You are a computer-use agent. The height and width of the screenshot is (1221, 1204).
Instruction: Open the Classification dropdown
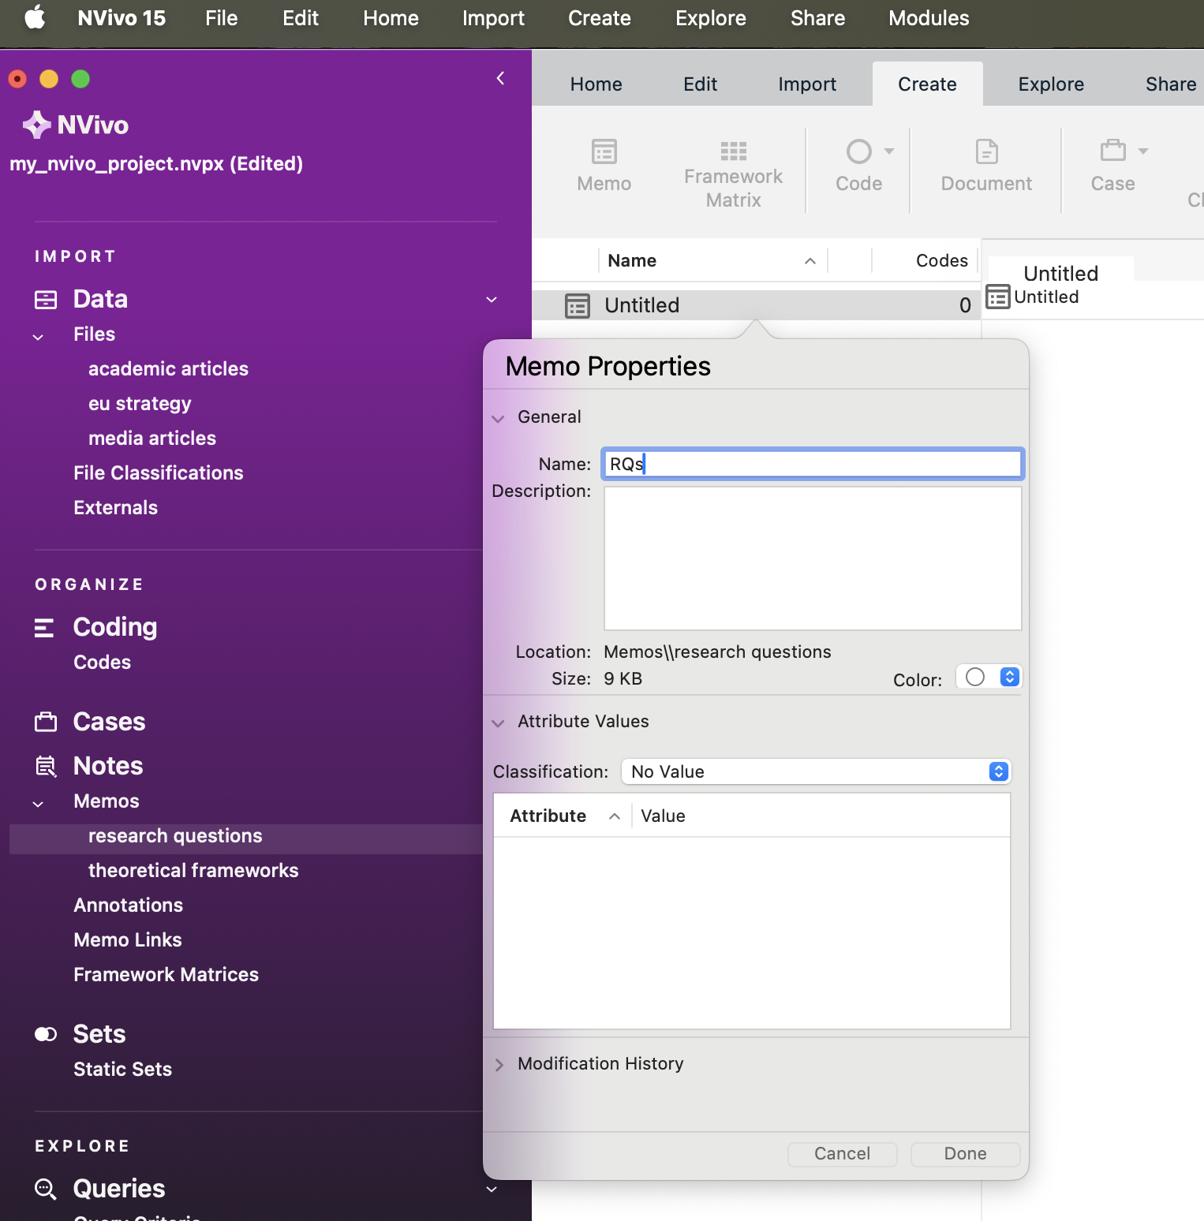pos(816,771)
